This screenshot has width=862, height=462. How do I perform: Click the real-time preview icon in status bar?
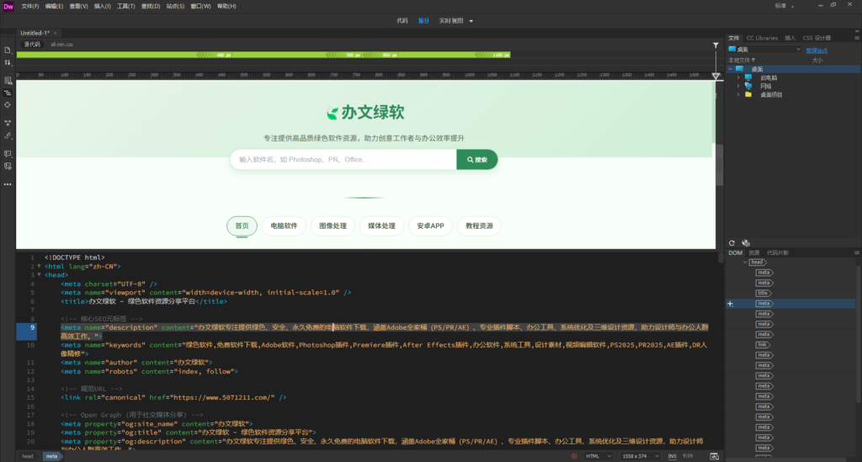coord(714,456)
